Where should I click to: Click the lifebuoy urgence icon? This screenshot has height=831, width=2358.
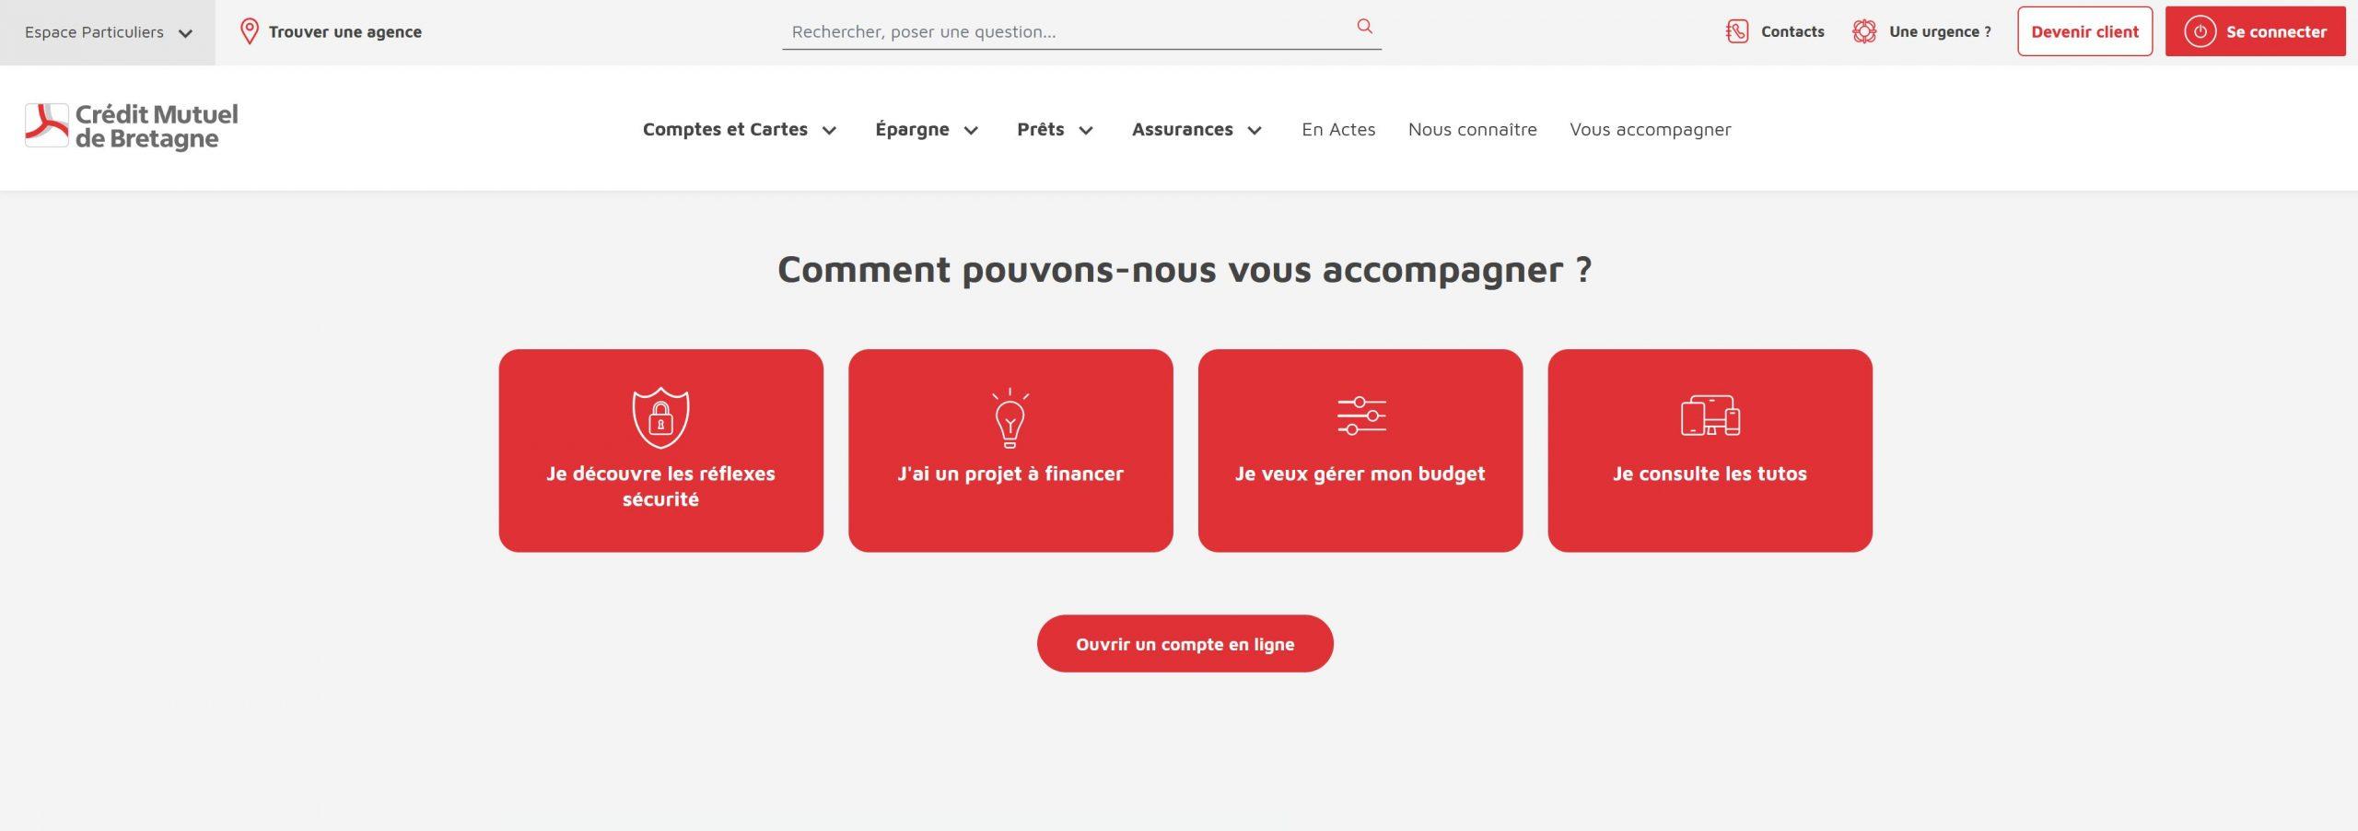pyautogui.click(x=1863, y=31)
